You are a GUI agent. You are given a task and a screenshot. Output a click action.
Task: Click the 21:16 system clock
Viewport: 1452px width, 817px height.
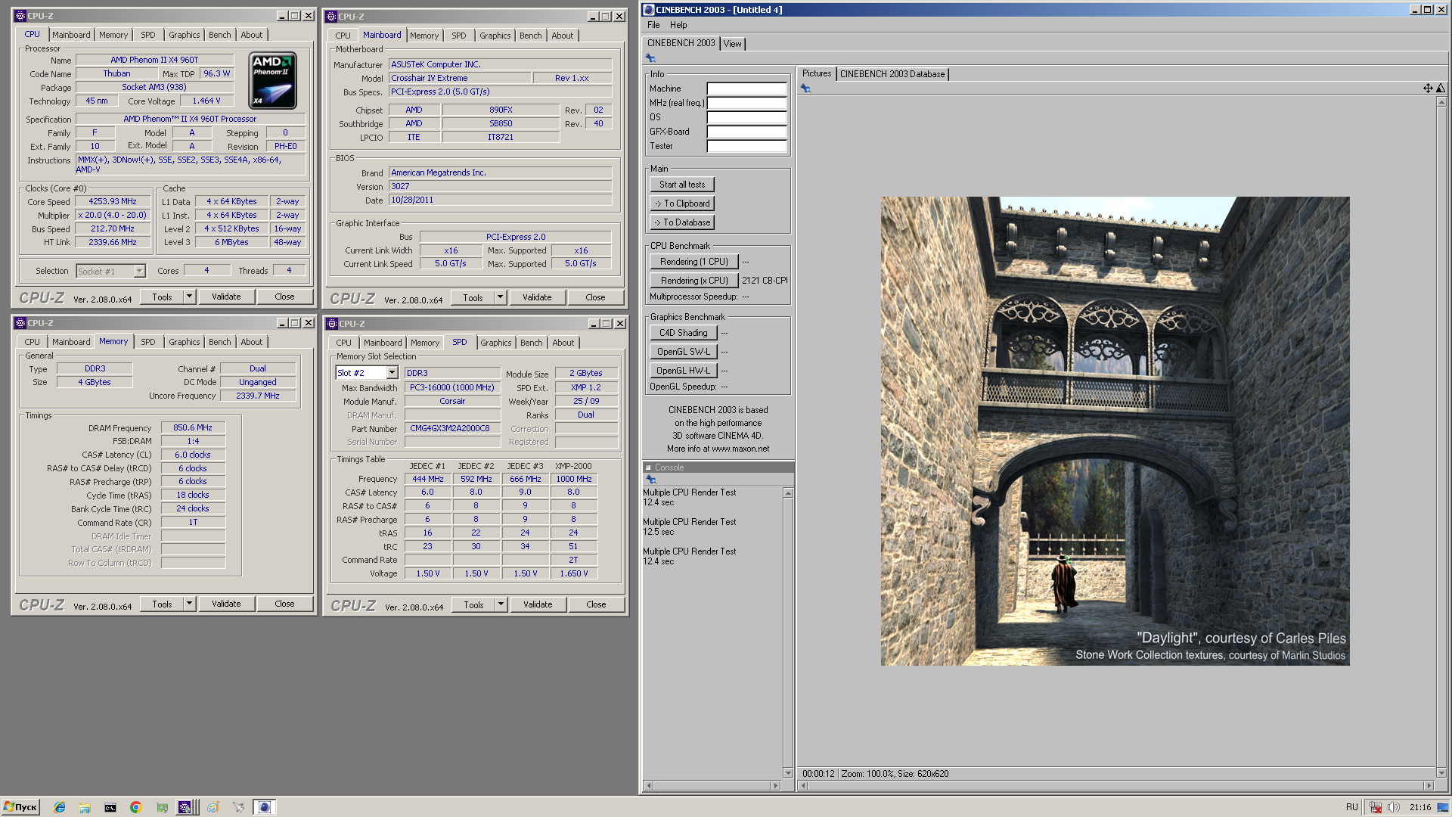[1420, 807]
